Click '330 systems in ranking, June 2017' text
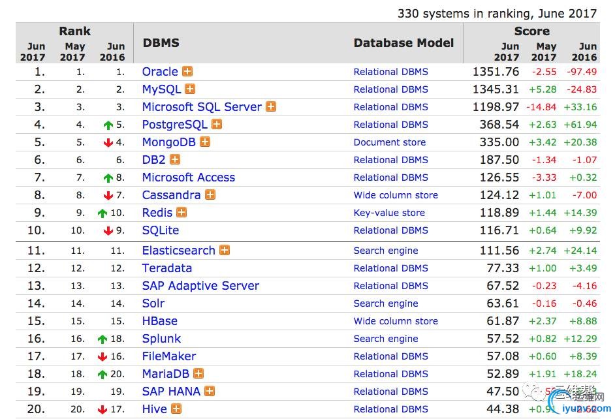 (497, 13)
